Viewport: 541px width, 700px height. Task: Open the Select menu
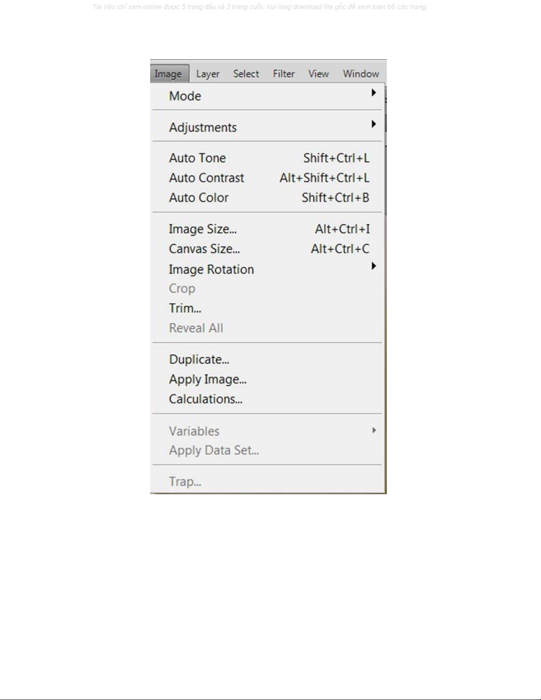pos(246,74)
